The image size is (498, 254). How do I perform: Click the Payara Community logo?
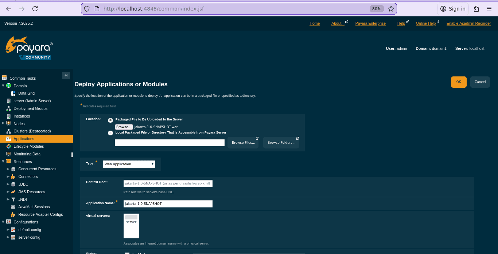pos(29,48)
